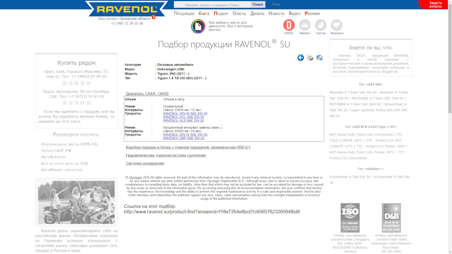452x254 pixels.
Task: Open the Продукция menu item
Action: 184,14
